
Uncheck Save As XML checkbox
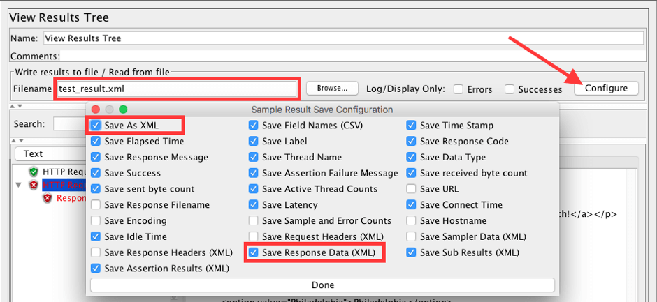pyautogui.click(x=96, y=126)
